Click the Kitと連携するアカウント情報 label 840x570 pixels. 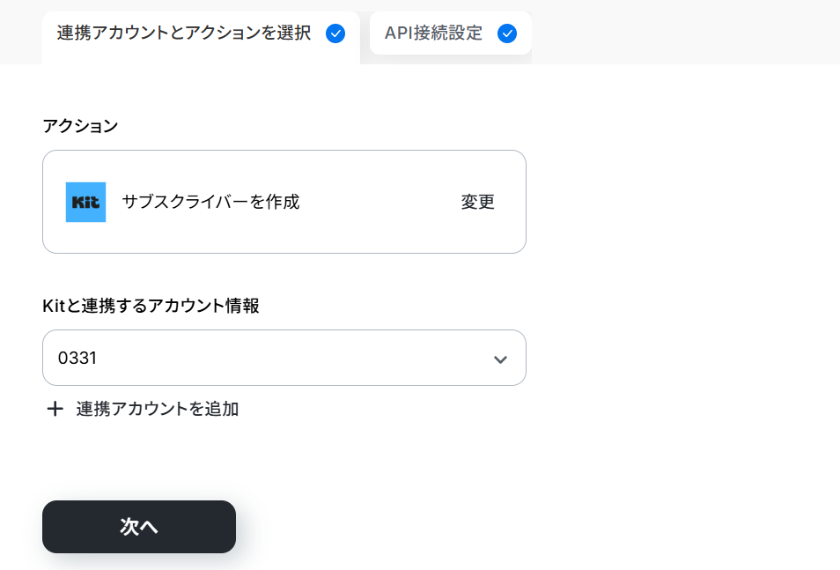click(x=151, y=306)
